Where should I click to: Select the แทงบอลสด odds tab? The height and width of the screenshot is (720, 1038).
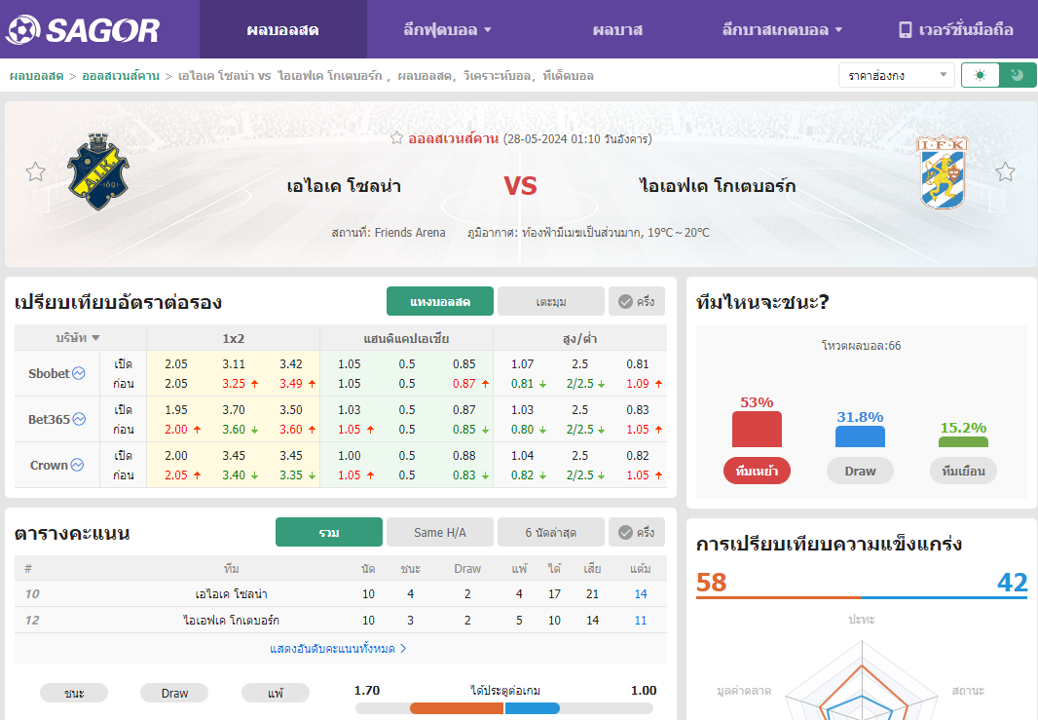(x=440, y=301)
